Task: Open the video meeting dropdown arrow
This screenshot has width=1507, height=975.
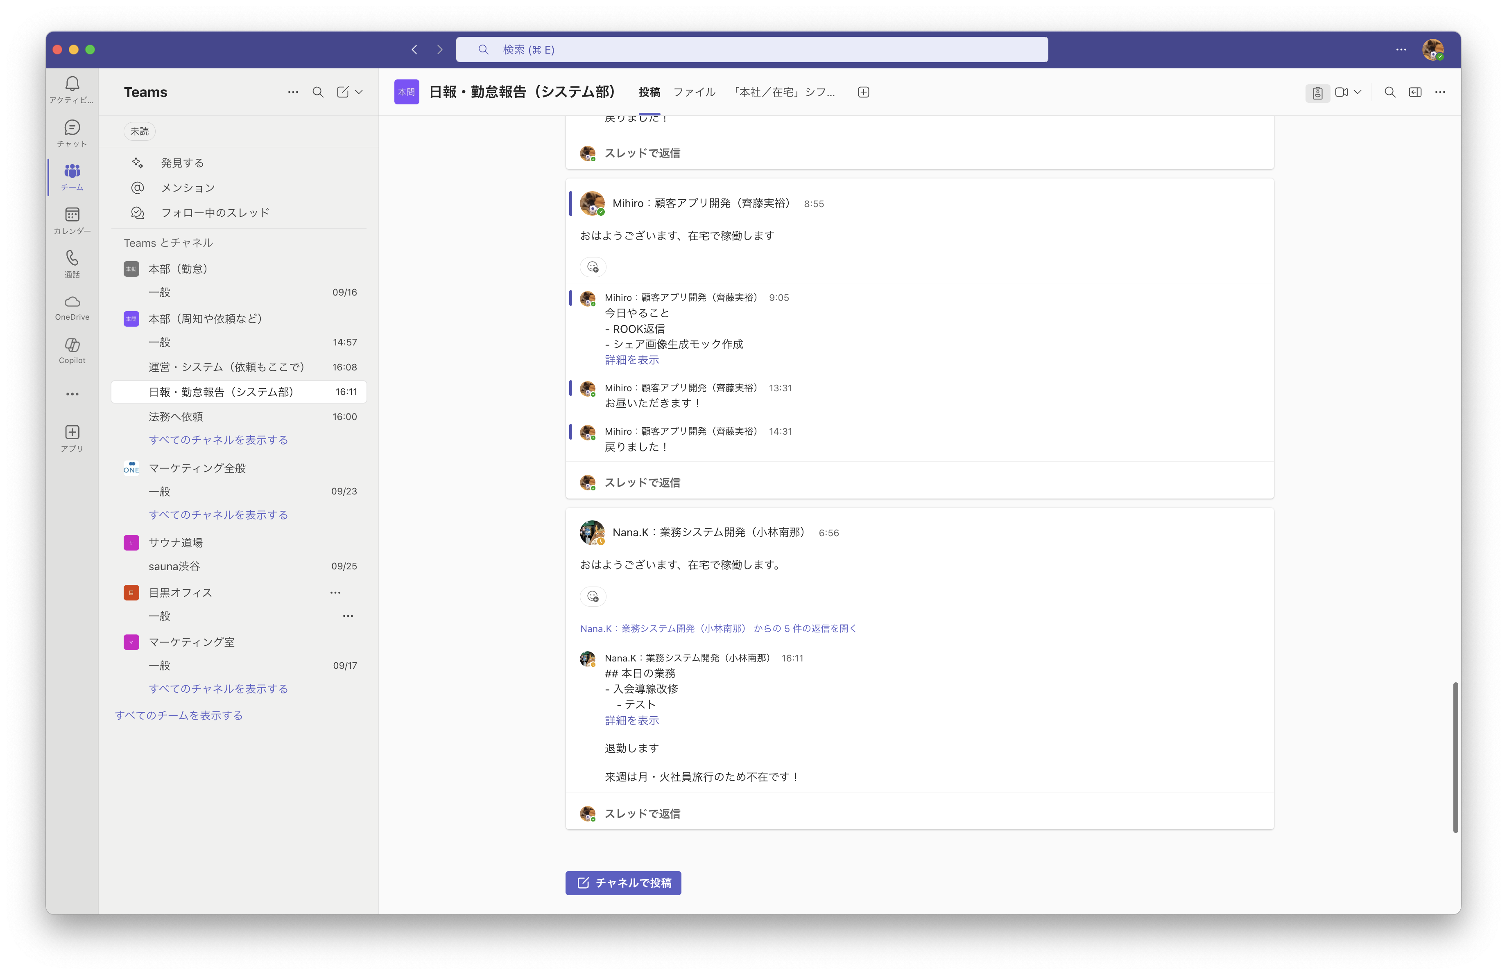Action: 1358,93
